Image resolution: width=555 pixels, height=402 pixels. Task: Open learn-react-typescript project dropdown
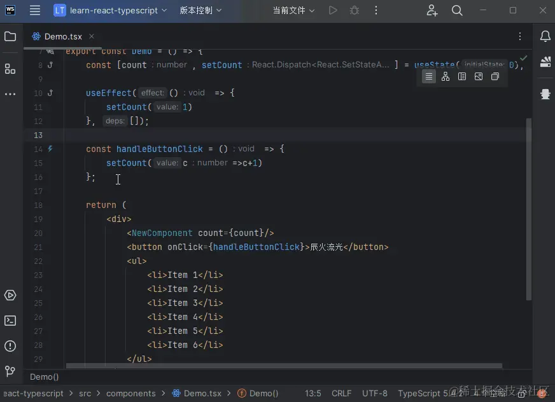point(110,10)
